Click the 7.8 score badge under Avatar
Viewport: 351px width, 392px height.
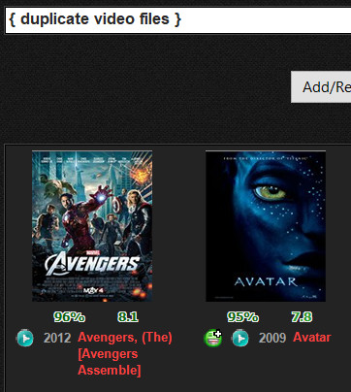click(302, 317)
